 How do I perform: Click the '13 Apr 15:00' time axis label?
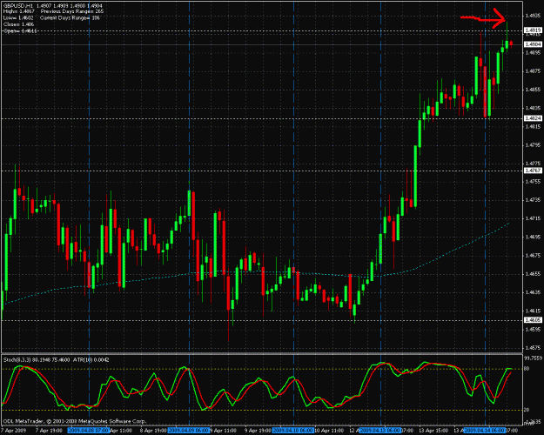432,431
